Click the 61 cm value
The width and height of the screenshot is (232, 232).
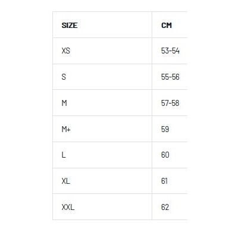click(164, 181)
